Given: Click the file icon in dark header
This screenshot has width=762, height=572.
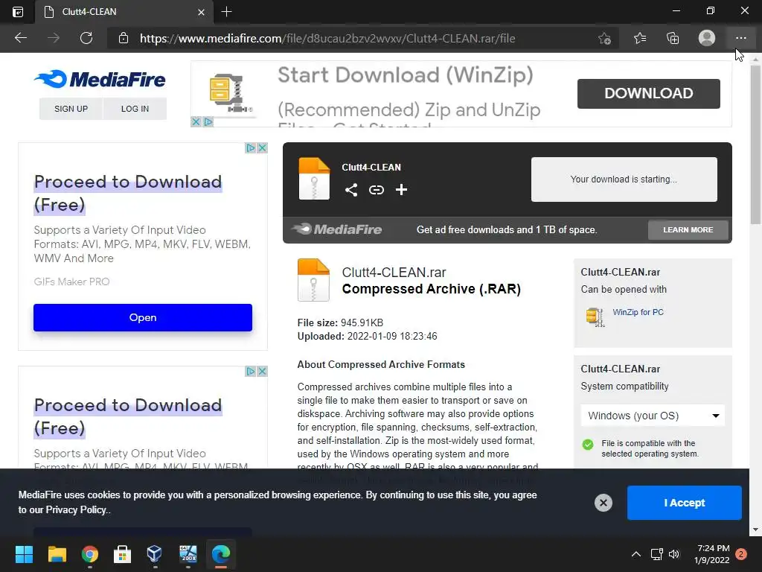Looking at the screenshot, I should point(314,179).
